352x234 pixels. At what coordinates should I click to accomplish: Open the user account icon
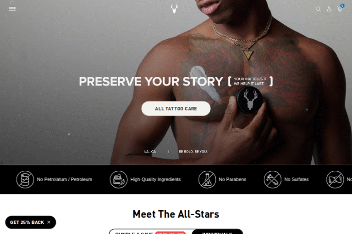click(329, 9)
